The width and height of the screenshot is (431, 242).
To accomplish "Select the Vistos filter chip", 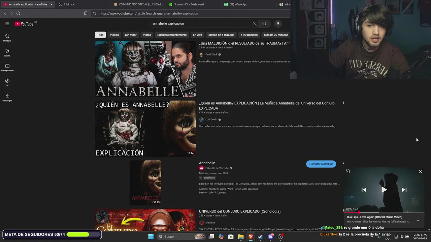I will click(147, 35).
